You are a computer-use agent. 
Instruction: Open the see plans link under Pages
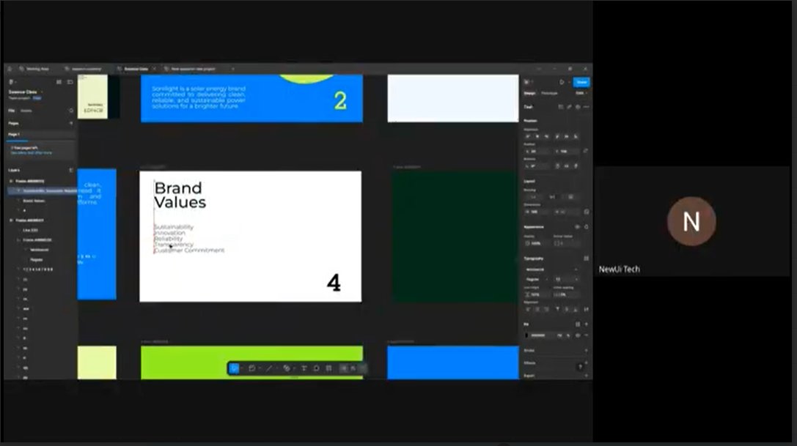(31, 152)
